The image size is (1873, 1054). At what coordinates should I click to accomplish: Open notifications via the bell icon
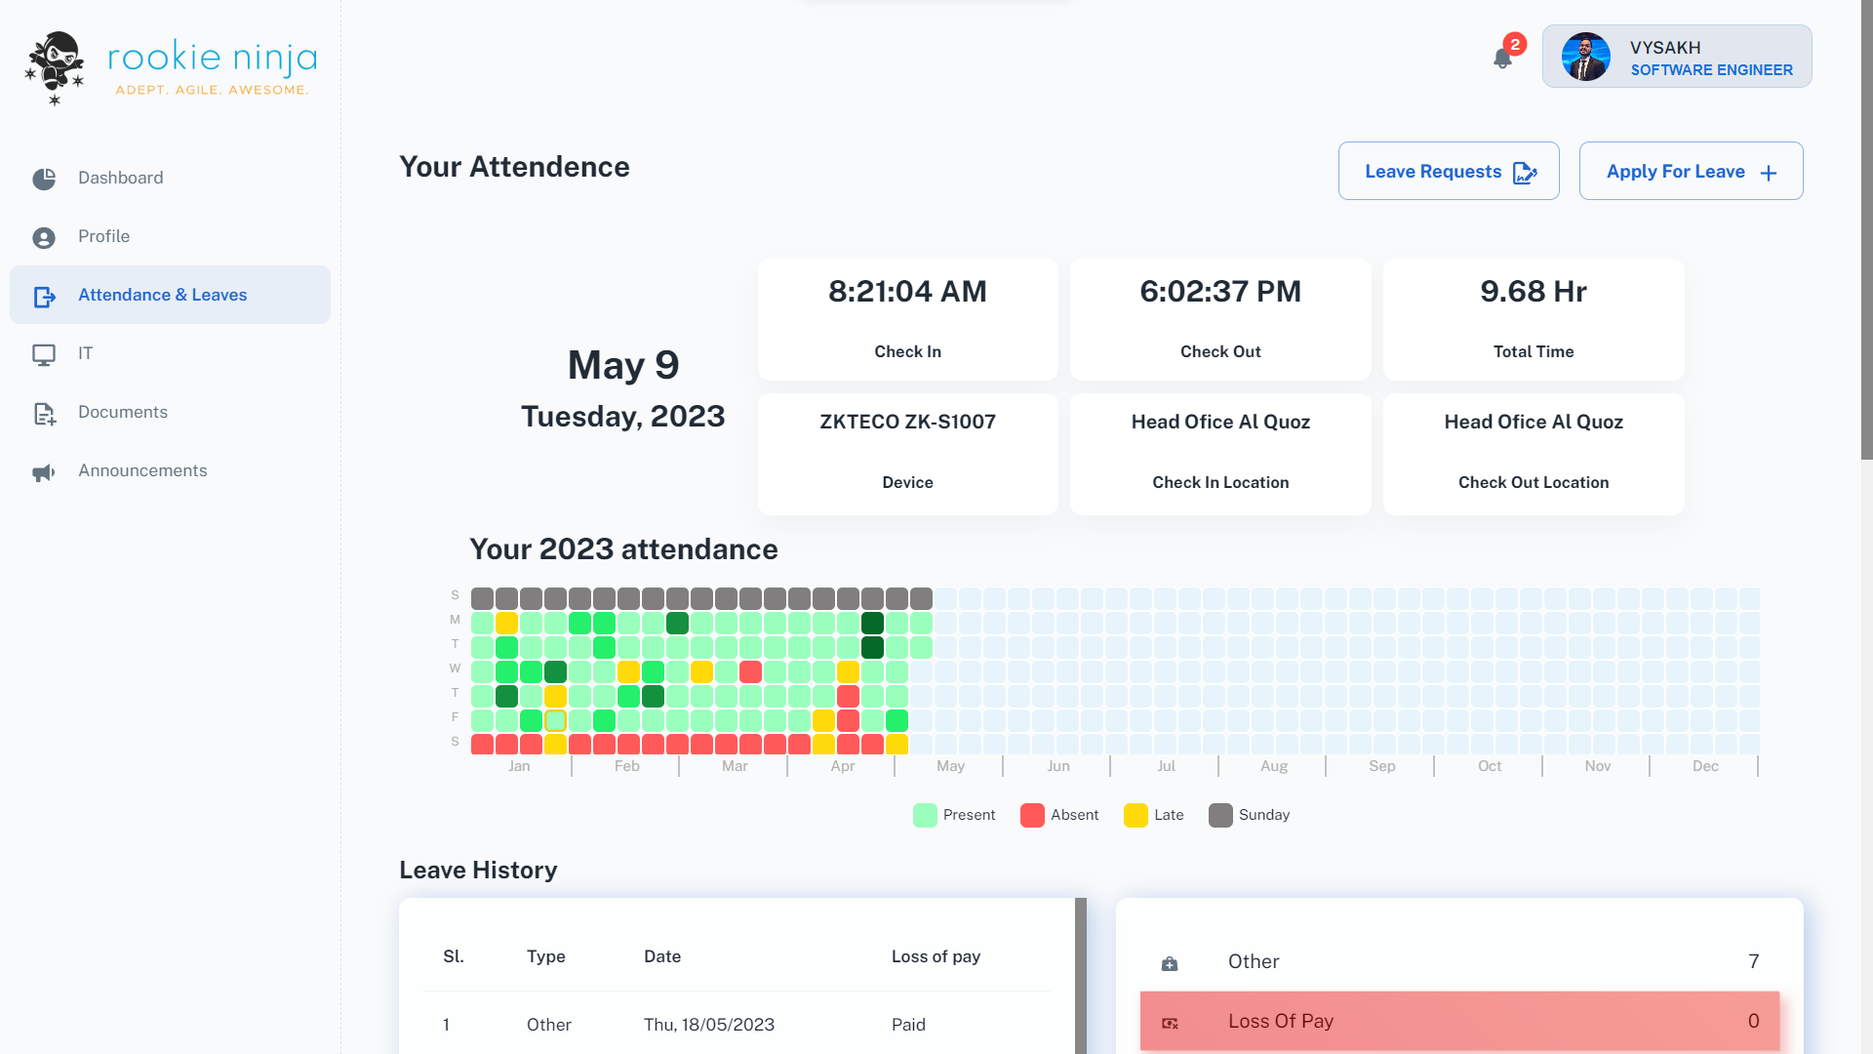[1502, 59]
